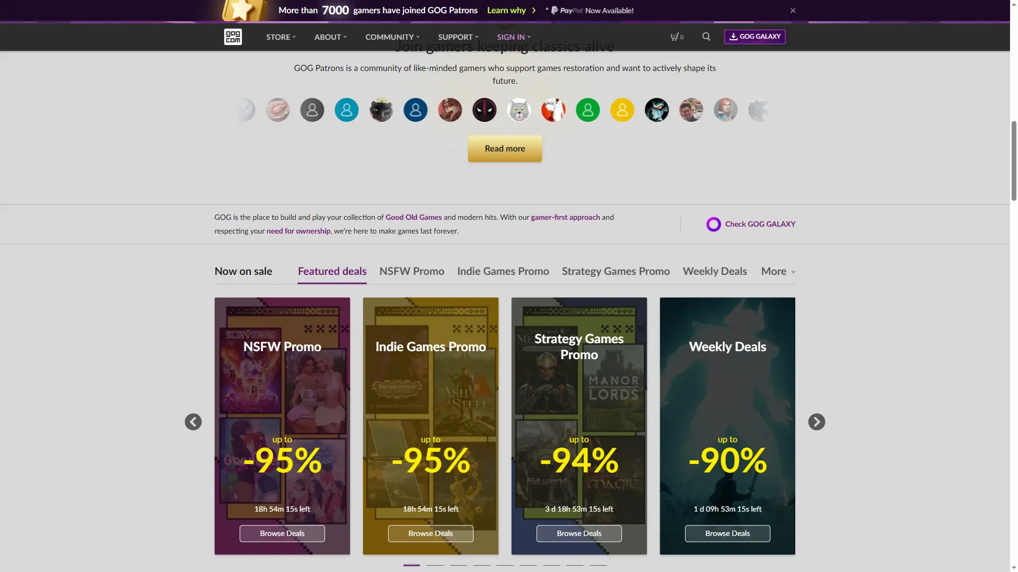
Task: Switch to Weekly Deals tab
Action: point(715,271)
